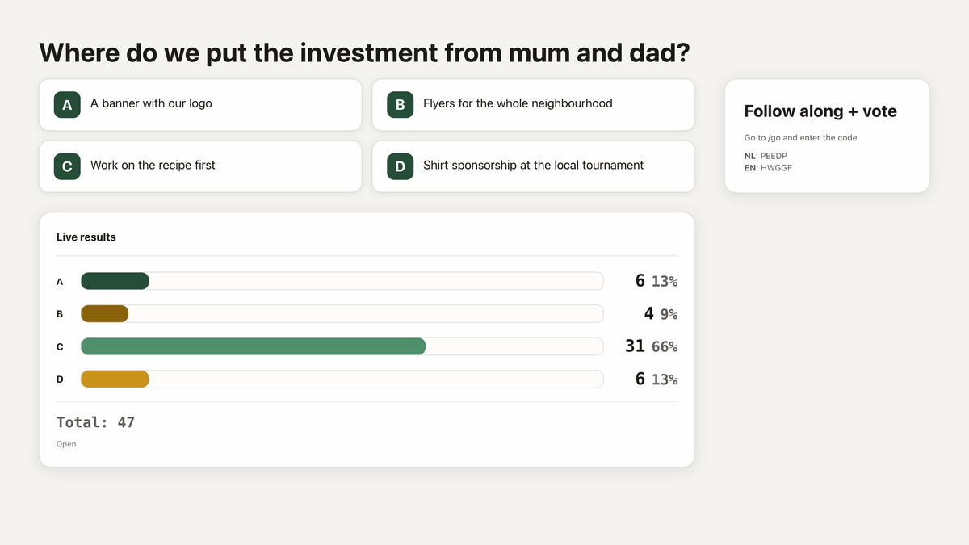Image resolution: width=969 pixels, height=545 pixels.
Task: Click the green D badge icon
Action: pos(400,166)
